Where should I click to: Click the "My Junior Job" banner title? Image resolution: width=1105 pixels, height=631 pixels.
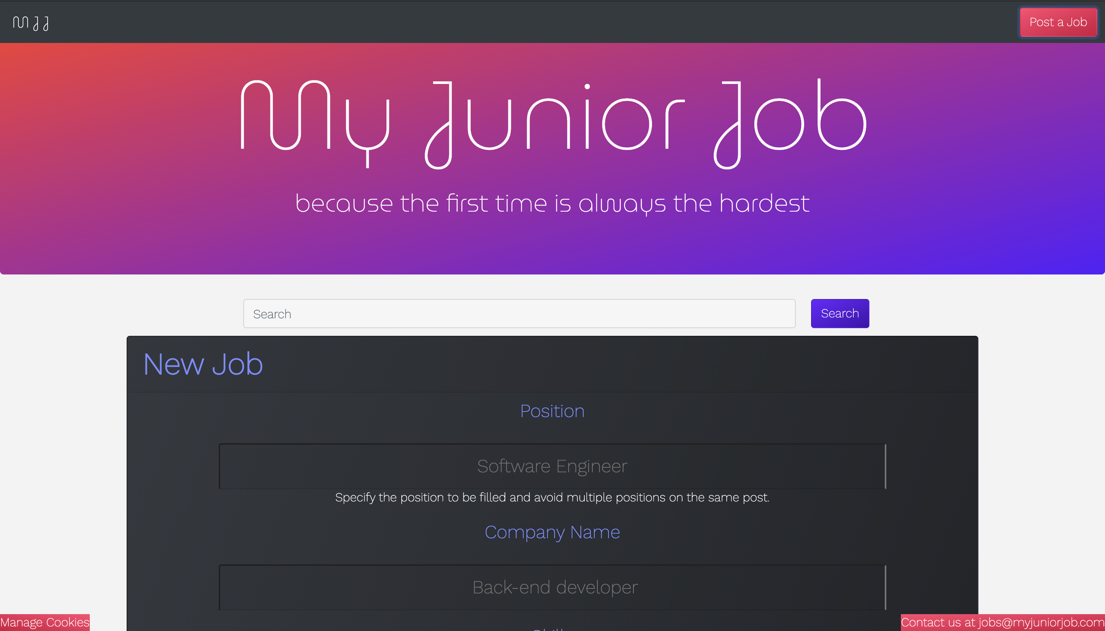click(x=552, y=122)
